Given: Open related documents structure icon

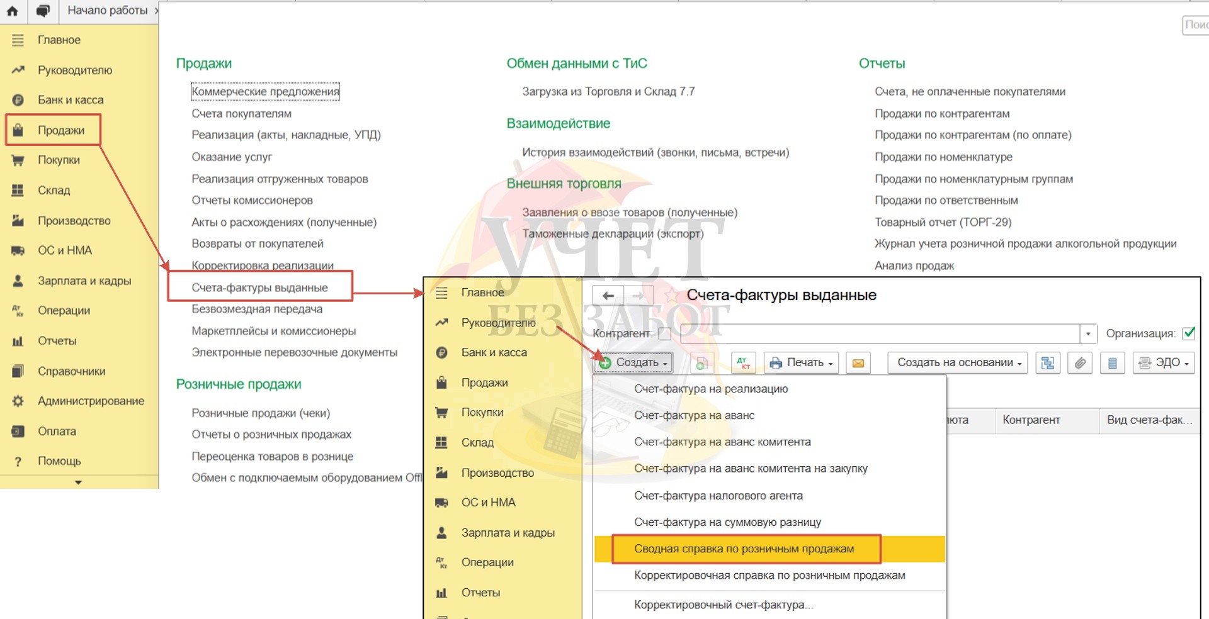Looking at the screenshot, I should 1048,363.
